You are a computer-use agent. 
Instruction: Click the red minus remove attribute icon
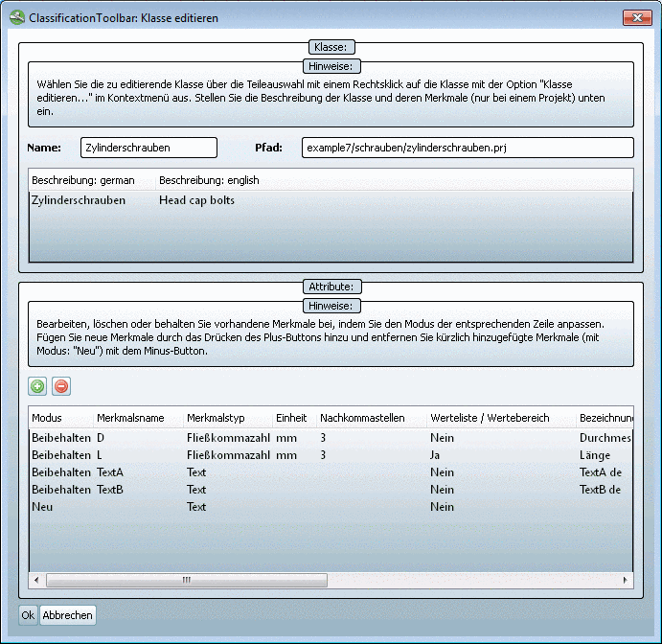coord(61,386)
